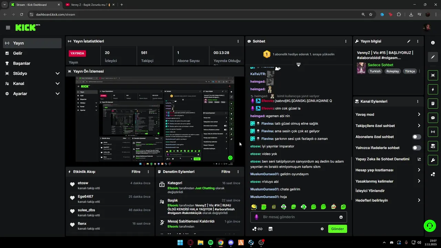Toggle the broadcast stats icon in right rail
The height and width of the screenshot is (248, 441).
pos(433,132)
